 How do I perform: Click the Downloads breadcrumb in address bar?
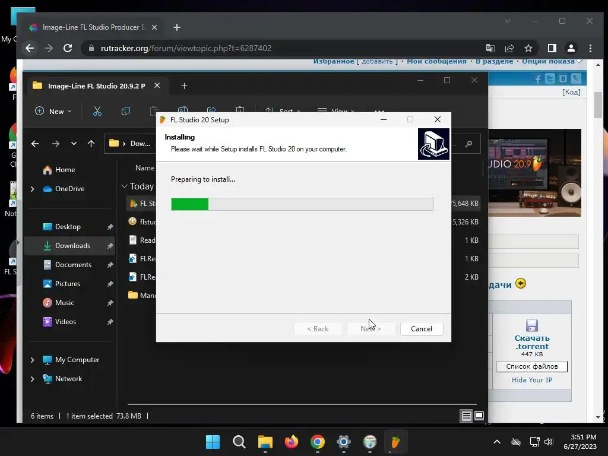pos(140,144)
